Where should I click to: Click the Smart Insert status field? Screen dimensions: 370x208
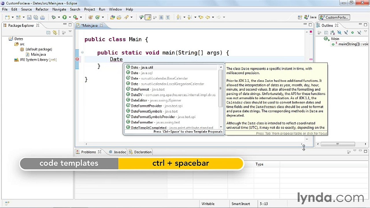(x=240, y=204)
